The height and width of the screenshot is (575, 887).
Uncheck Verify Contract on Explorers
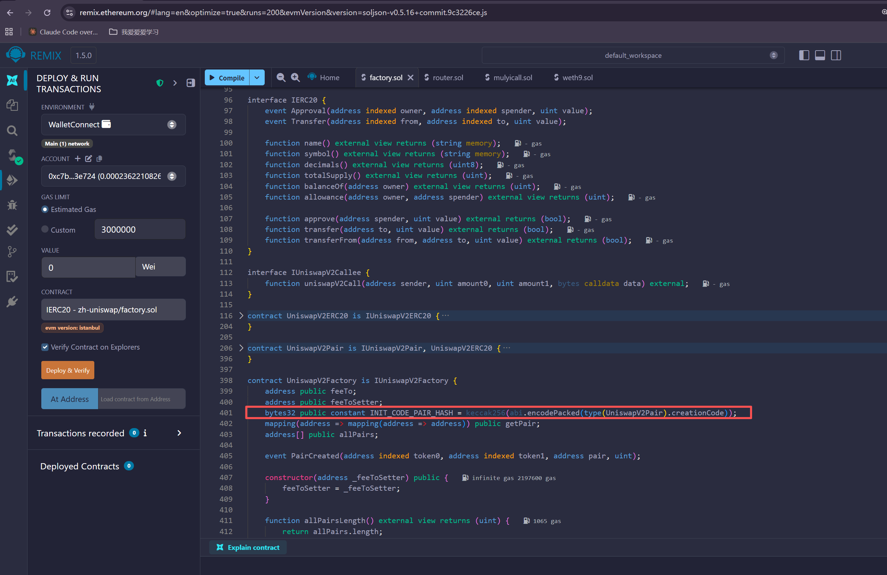45,347
